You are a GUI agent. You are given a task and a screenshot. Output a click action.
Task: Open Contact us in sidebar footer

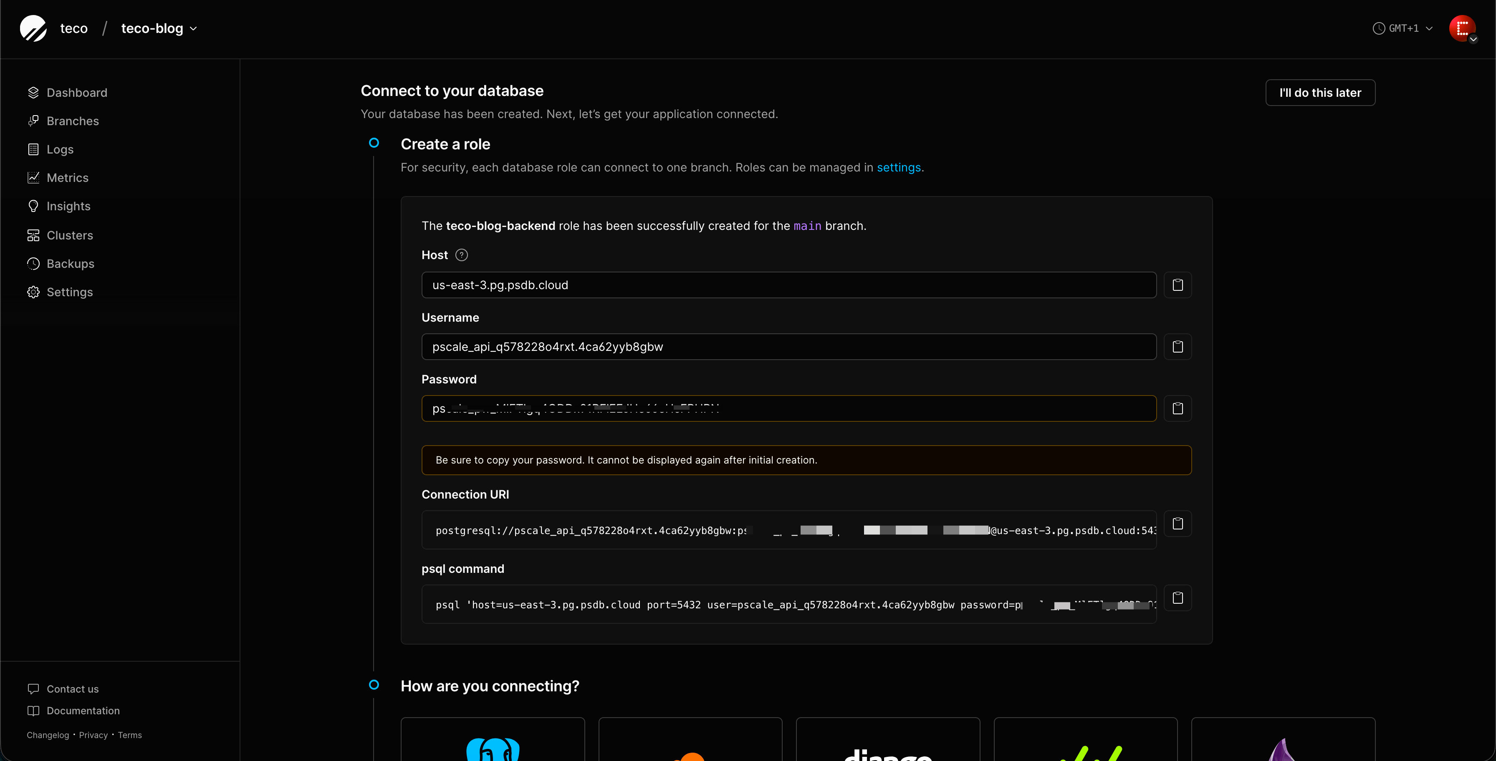coord(63,689)
